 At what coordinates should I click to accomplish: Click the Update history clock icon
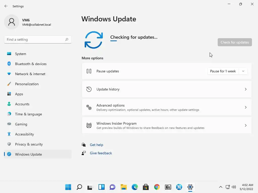point(89,89)
